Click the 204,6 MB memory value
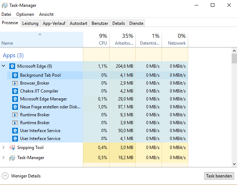Image resolution: width=237 pixels, height=185 pixels. 125,66
